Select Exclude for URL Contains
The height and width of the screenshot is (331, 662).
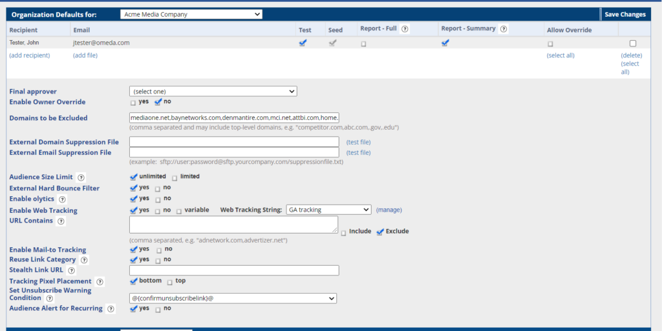[x=380, y=232]
